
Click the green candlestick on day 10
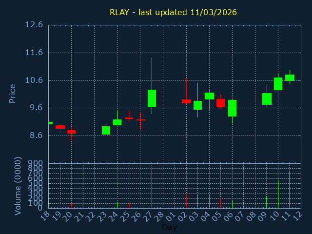pyautogui.click(x=278, y=84)
